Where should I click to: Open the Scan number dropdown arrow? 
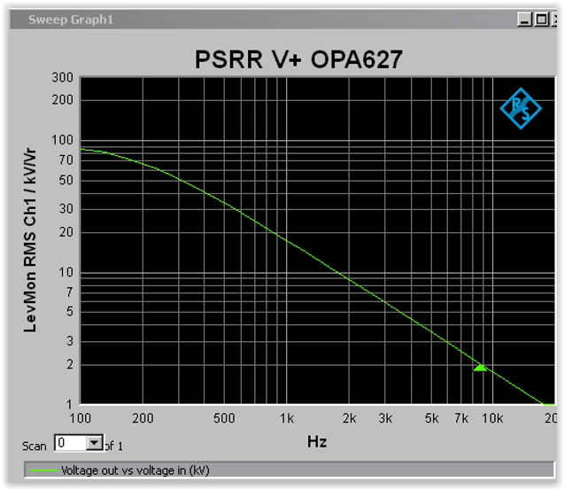[94, 443]
